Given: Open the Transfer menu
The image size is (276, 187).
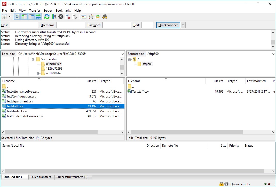Looking at the screenshot, I should (x=35, y=11).
